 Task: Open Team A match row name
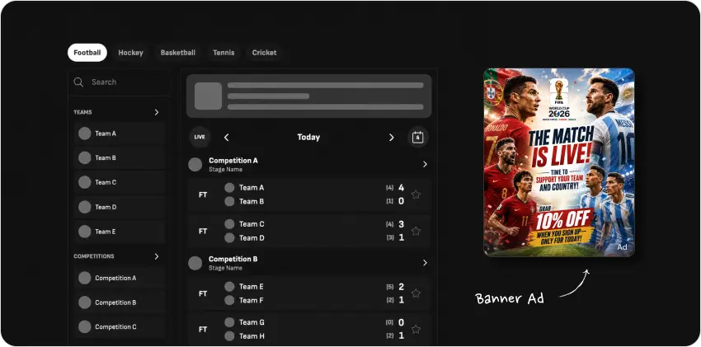[x=252, y=188]
